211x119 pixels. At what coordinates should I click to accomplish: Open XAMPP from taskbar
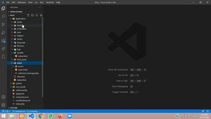22,116
